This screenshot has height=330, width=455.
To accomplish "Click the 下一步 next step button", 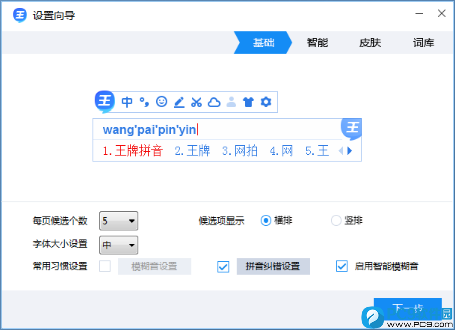I will click(x=408, y=308).
